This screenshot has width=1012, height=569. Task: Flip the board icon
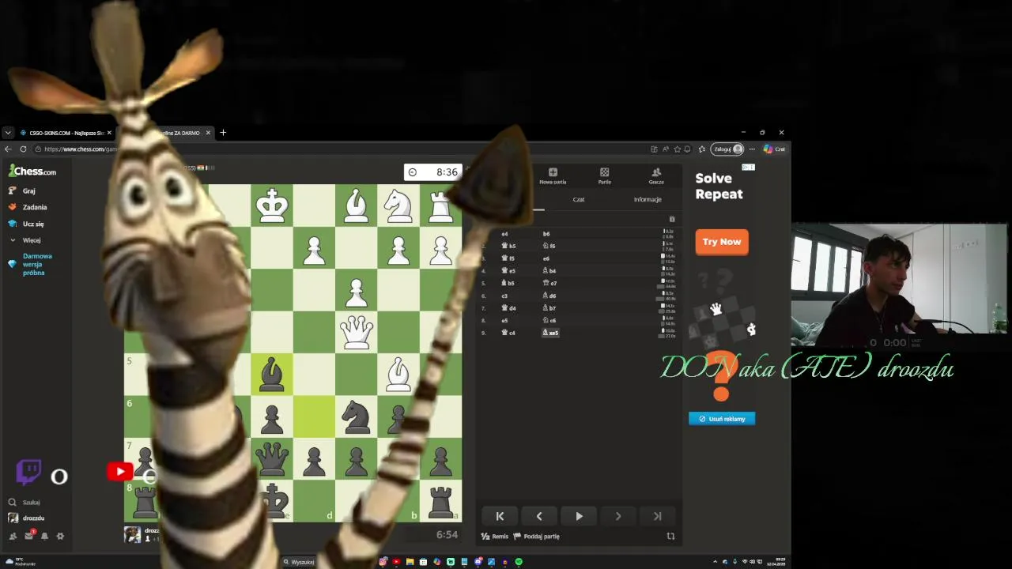pos(670,536)
